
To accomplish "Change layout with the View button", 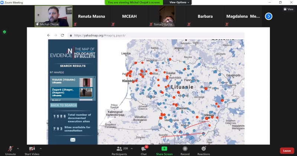I will [288, 9].
